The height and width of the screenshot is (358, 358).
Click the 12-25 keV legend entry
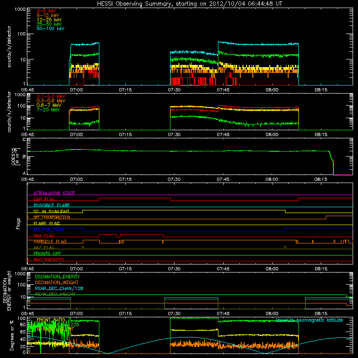(49, 20)
